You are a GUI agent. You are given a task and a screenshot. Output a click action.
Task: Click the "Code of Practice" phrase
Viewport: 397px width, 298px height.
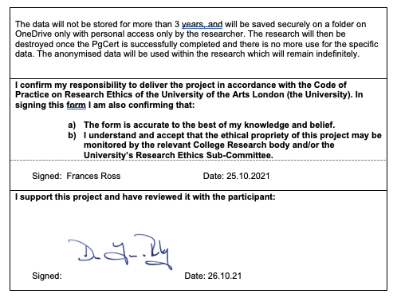tap(181, 89)
